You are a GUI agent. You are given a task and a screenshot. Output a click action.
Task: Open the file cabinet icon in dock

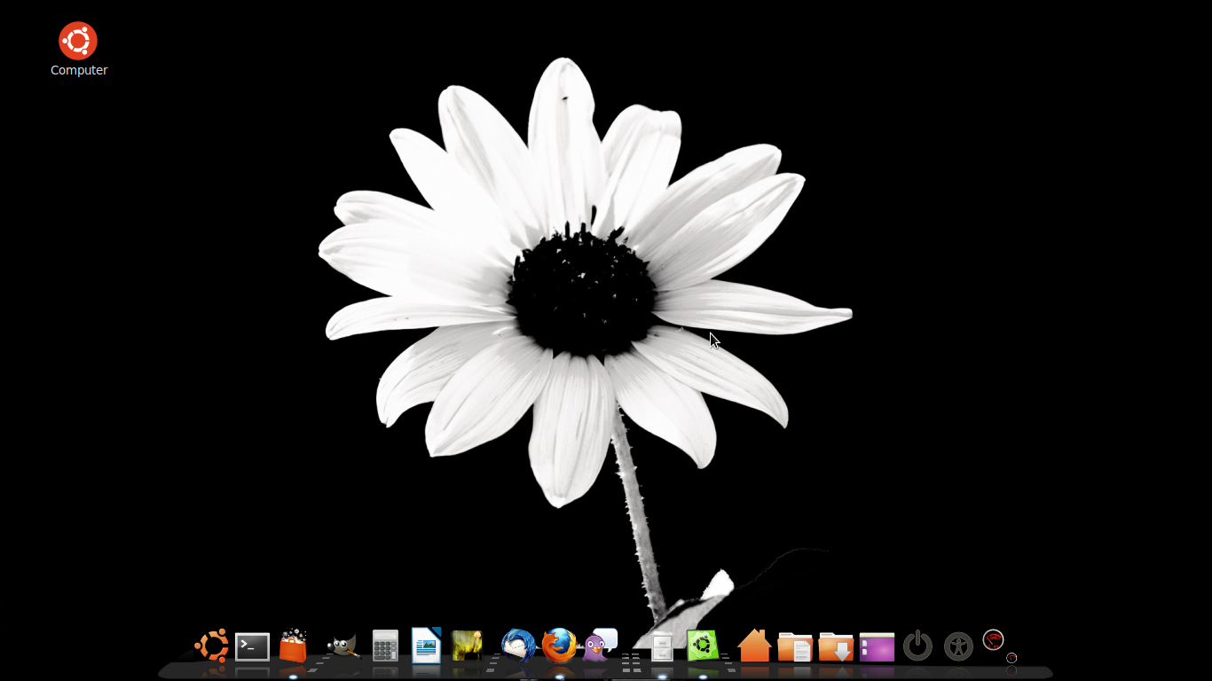coord(662,646)
